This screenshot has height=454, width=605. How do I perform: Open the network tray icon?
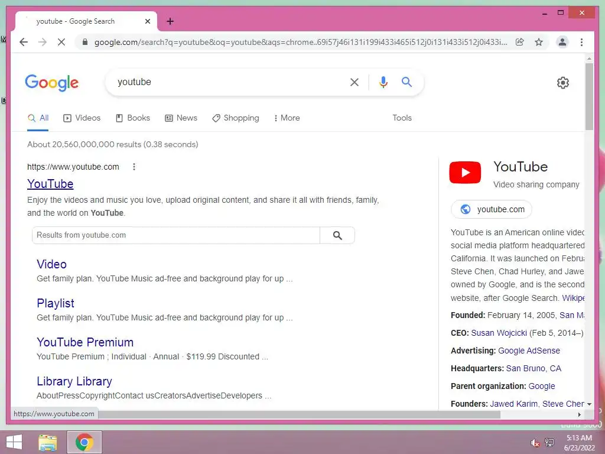click(549, 443)
